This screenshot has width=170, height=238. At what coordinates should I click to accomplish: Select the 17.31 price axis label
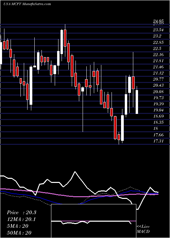pyautogui.click(x=158, y=141)
